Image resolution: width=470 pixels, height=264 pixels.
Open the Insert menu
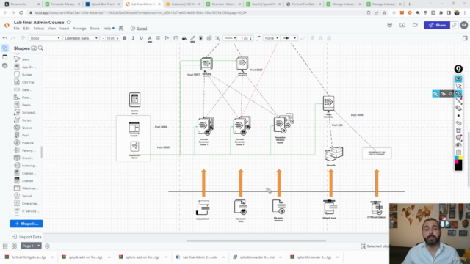click(64, 29)
